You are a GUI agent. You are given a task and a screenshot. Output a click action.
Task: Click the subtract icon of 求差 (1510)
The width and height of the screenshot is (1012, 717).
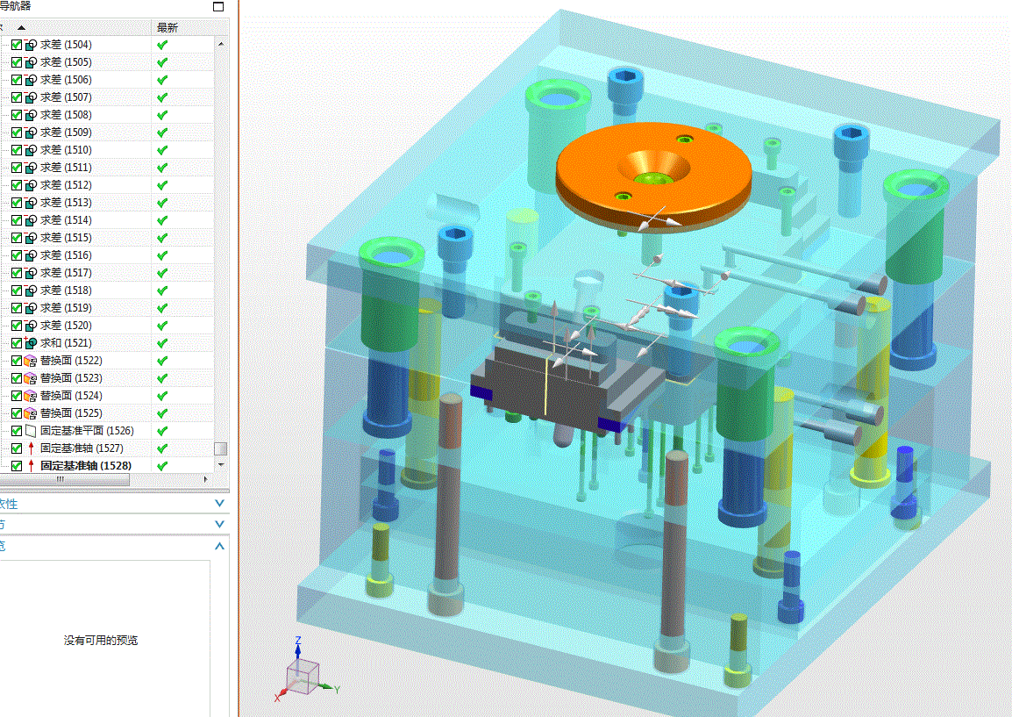coord(31,150)
